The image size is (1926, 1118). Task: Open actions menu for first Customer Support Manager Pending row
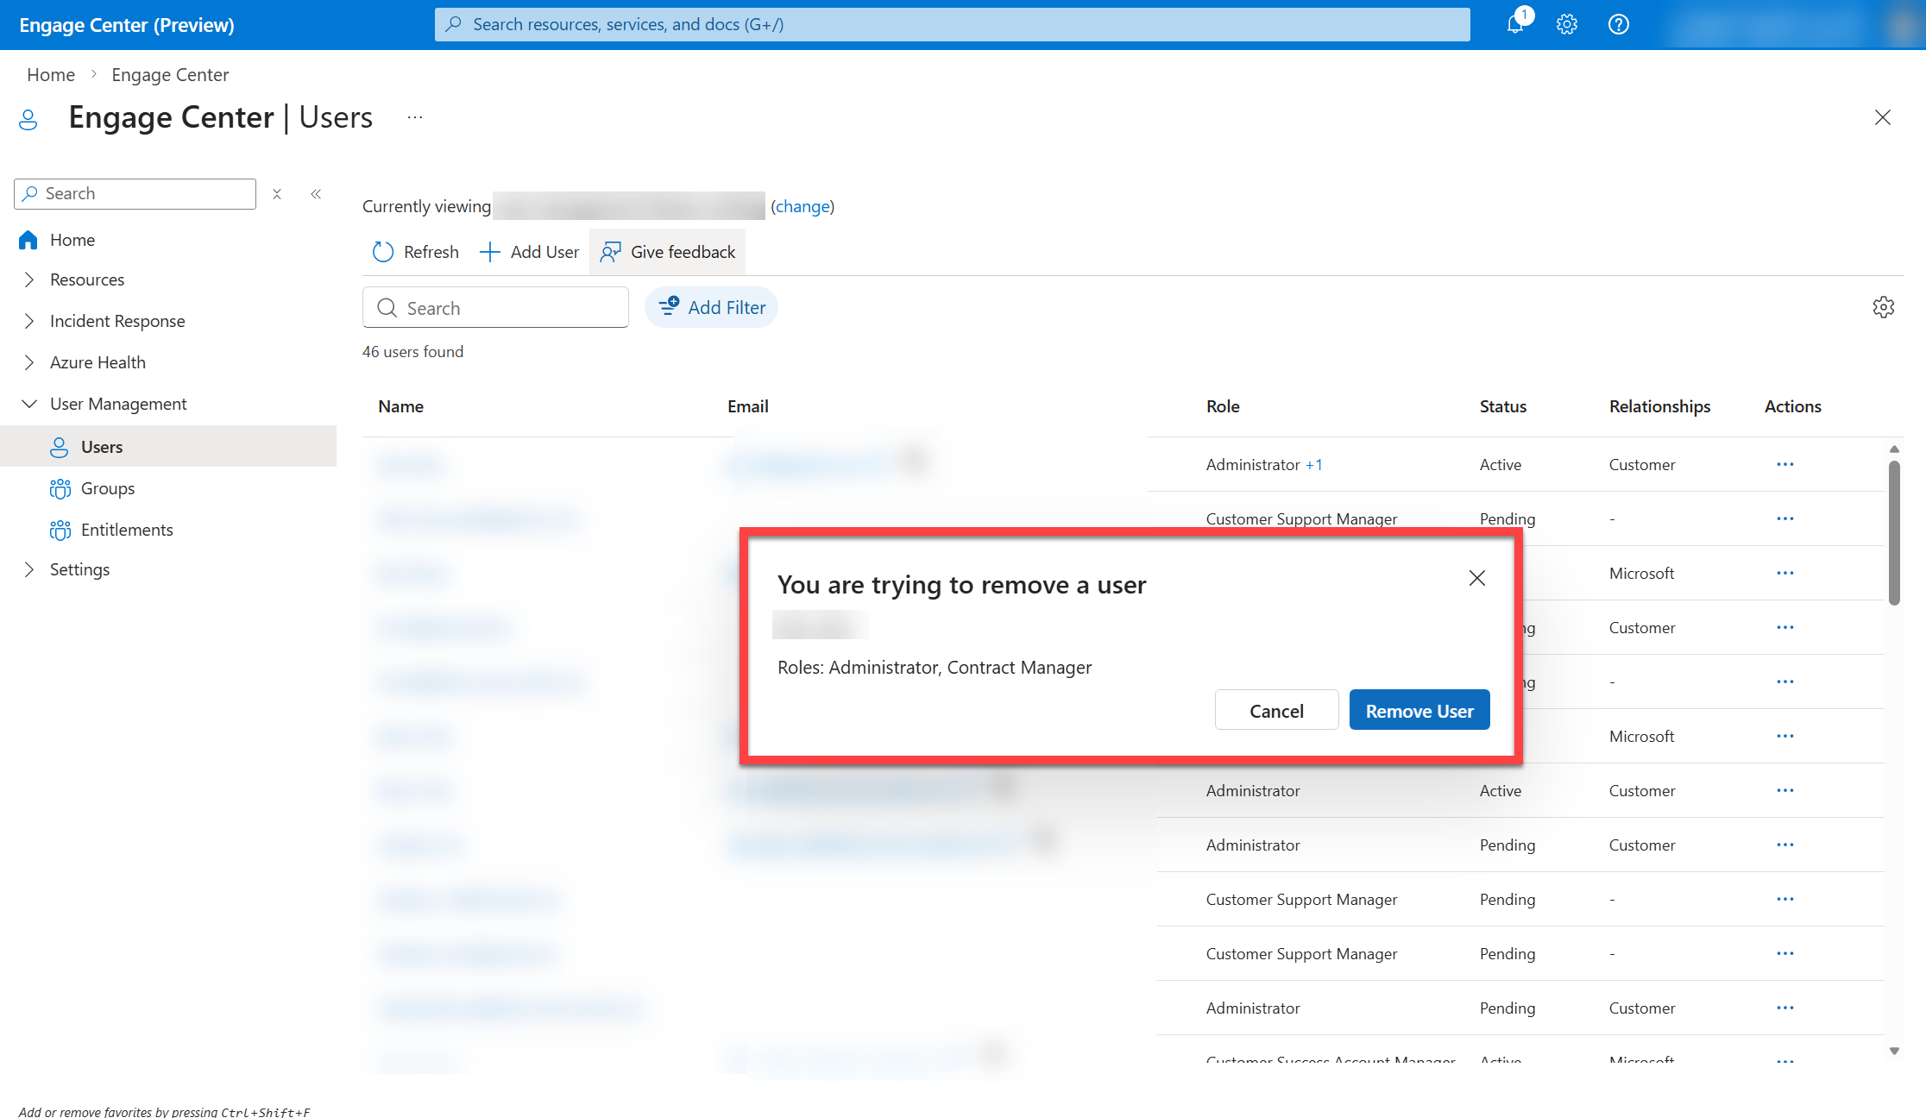(x=1785, y=518)
